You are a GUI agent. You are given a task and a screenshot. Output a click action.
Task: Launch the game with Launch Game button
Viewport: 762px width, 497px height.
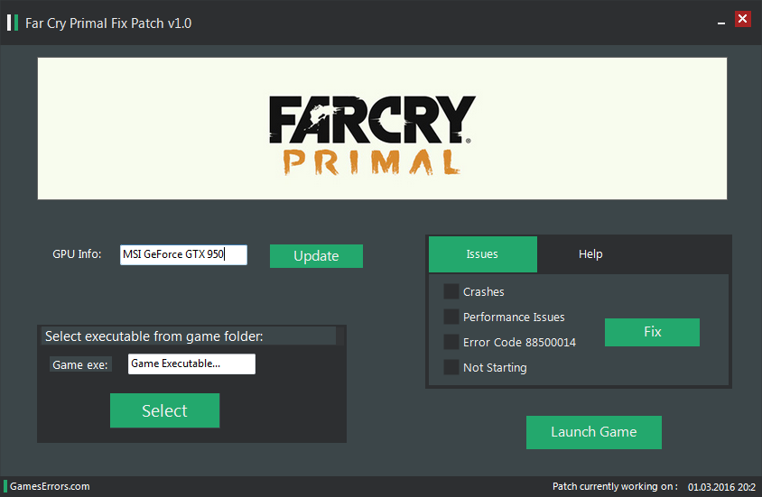[x=594, y=432]
